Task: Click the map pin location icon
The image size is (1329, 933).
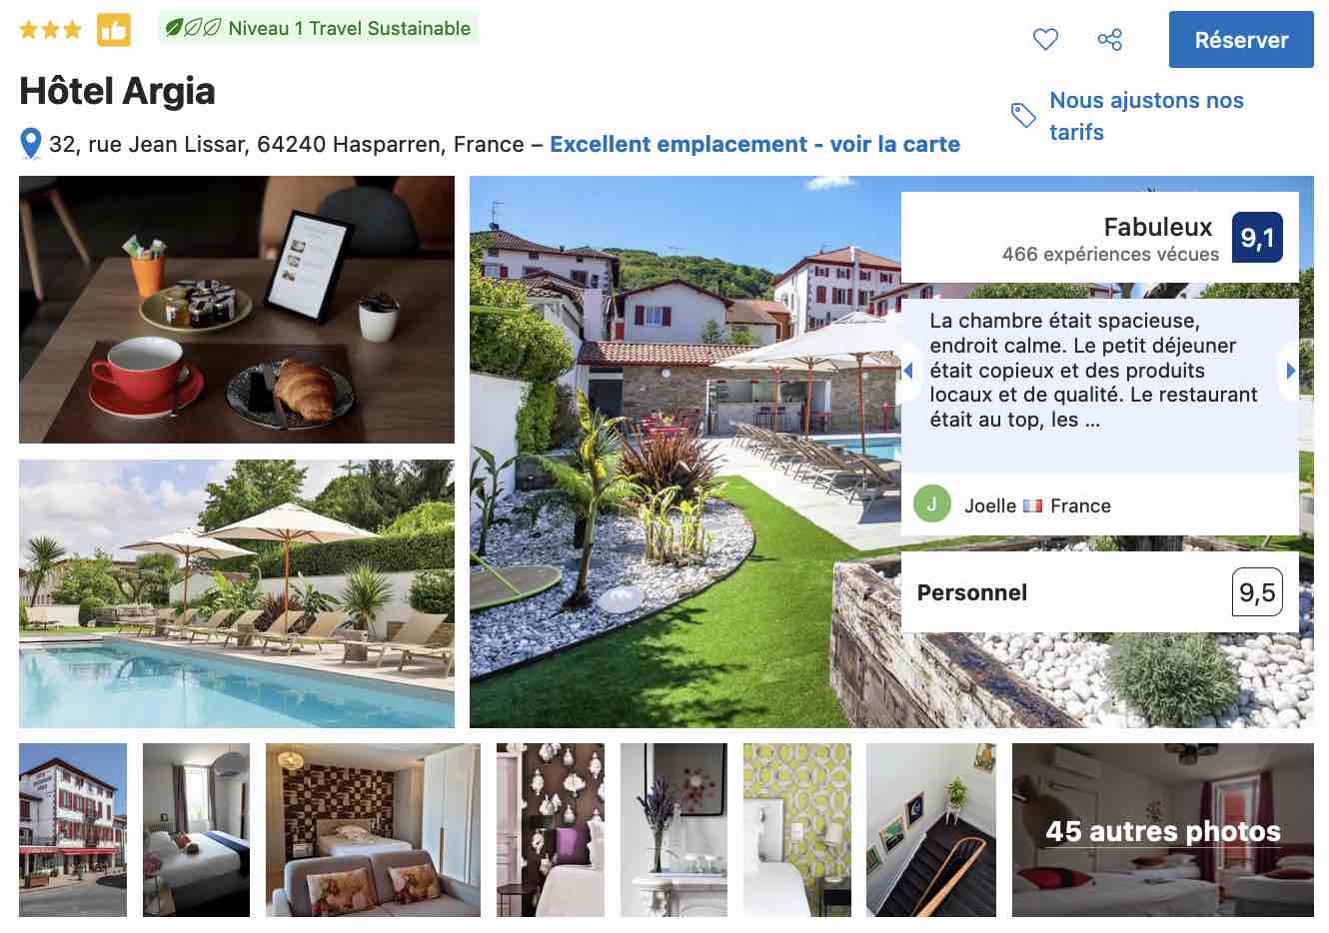Action: [31, 144]
